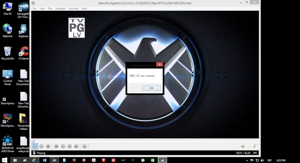Click the file icon beside Playing status
Screen dimensions: 300x163
34,153
